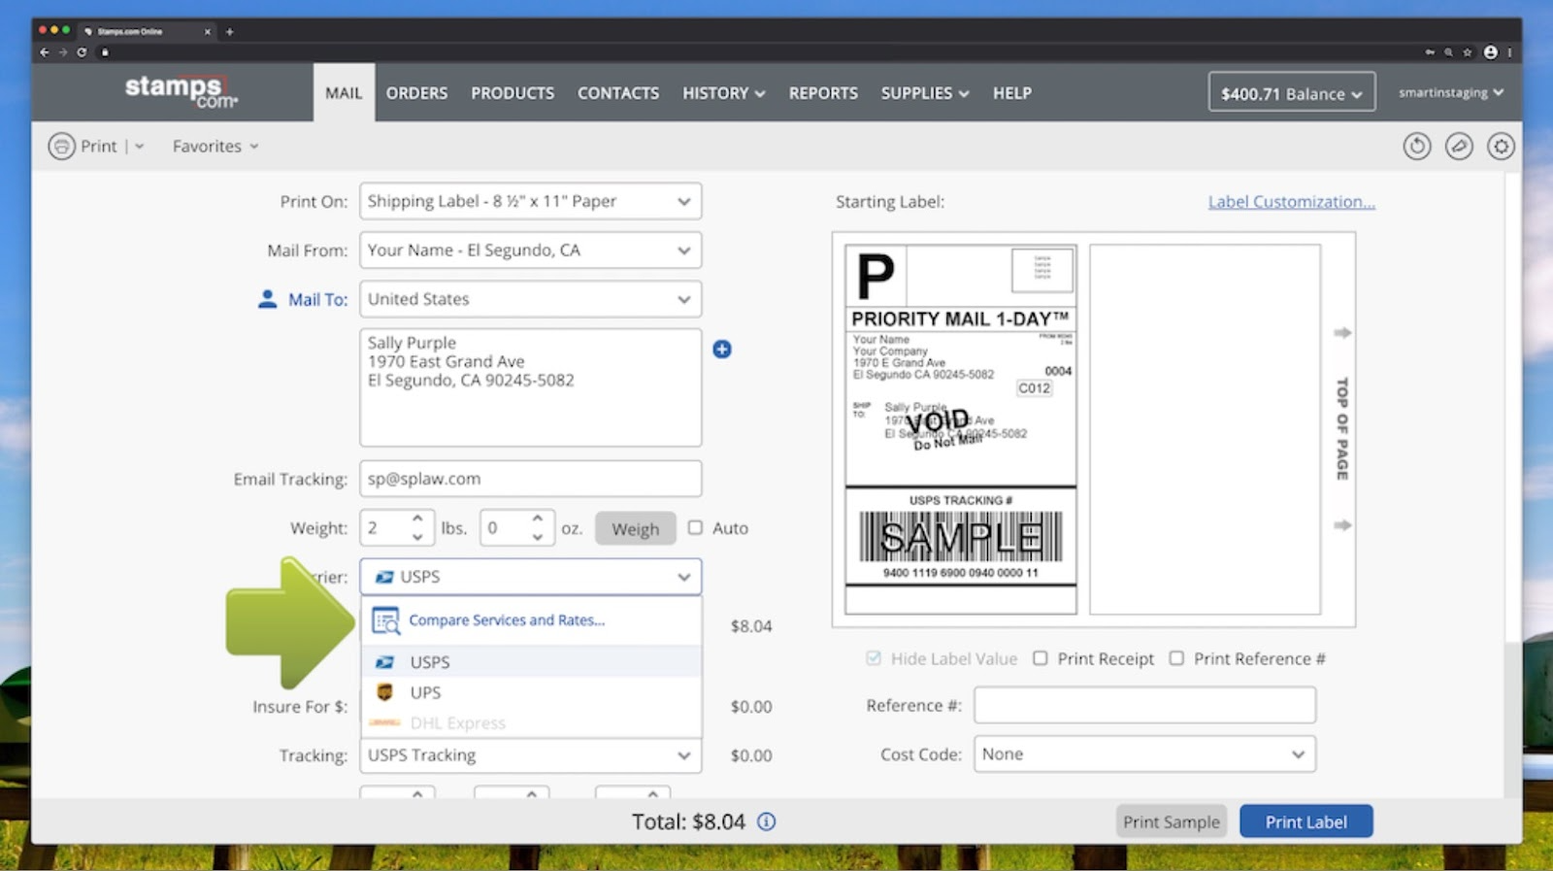This screenshot has height=871, width=1553.
Task: Check the Print Receipt checkbox
Action: (x=1041, y=658)
